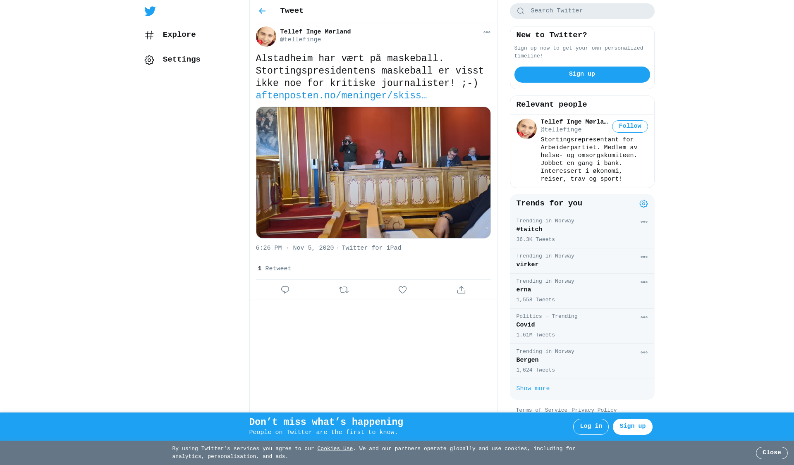Follow Tellef Inge Mørland
Image resolution: width=794 pixels, height=465 pixels.
pos(630,126)
